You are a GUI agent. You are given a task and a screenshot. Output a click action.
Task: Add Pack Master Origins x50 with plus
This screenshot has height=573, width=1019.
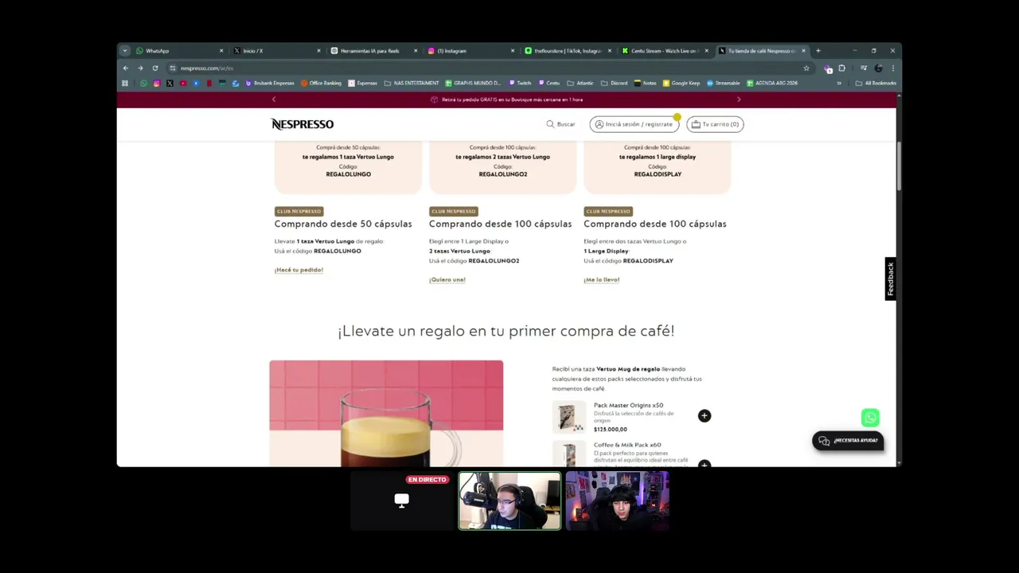click(x=704, y=416)
